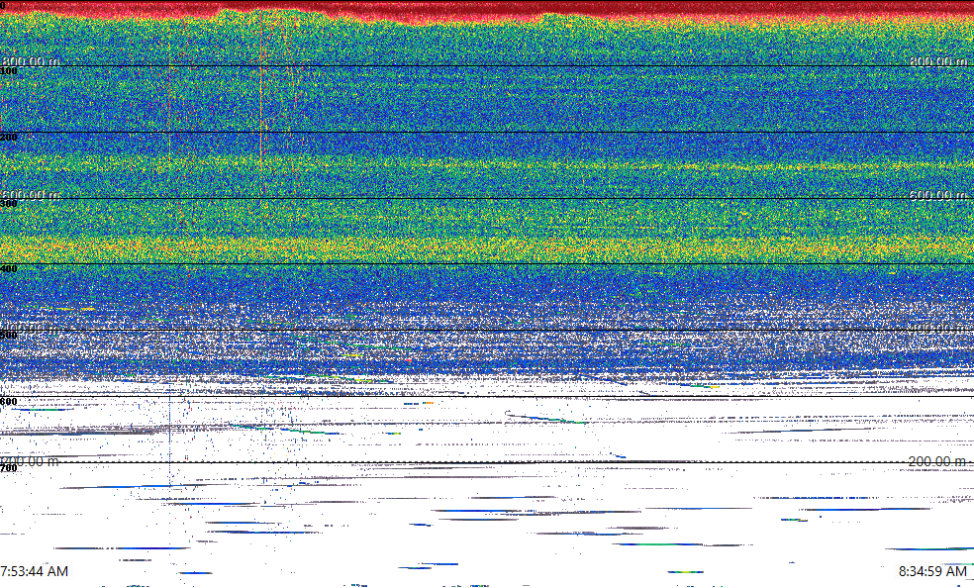Click the 500 depth label

[x=9, y=336]
